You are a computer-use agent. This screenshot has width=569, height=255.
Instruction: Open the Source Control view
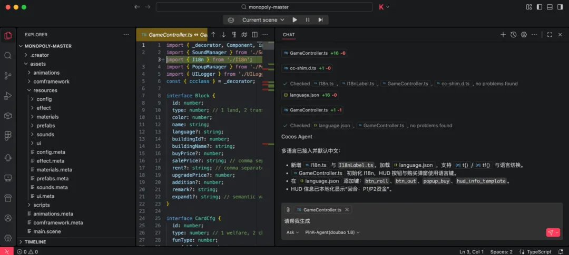8,75
